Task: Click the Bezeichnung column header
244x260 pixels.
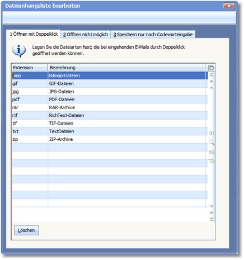Action: point(126,68)
